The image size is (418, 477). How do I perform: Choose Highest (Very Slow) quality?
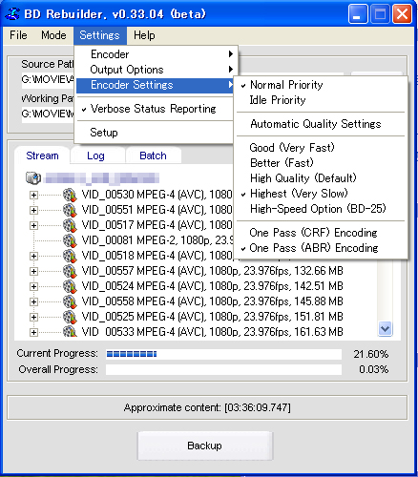click(321, 194)
